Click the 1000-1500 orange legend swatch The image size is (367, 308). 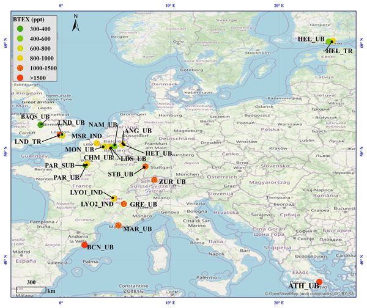(x=21, y=68)
